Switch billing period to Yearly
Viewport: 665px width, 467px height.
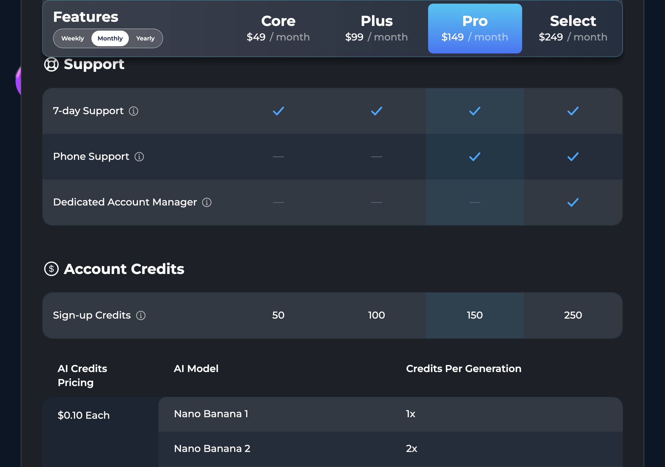145,38
